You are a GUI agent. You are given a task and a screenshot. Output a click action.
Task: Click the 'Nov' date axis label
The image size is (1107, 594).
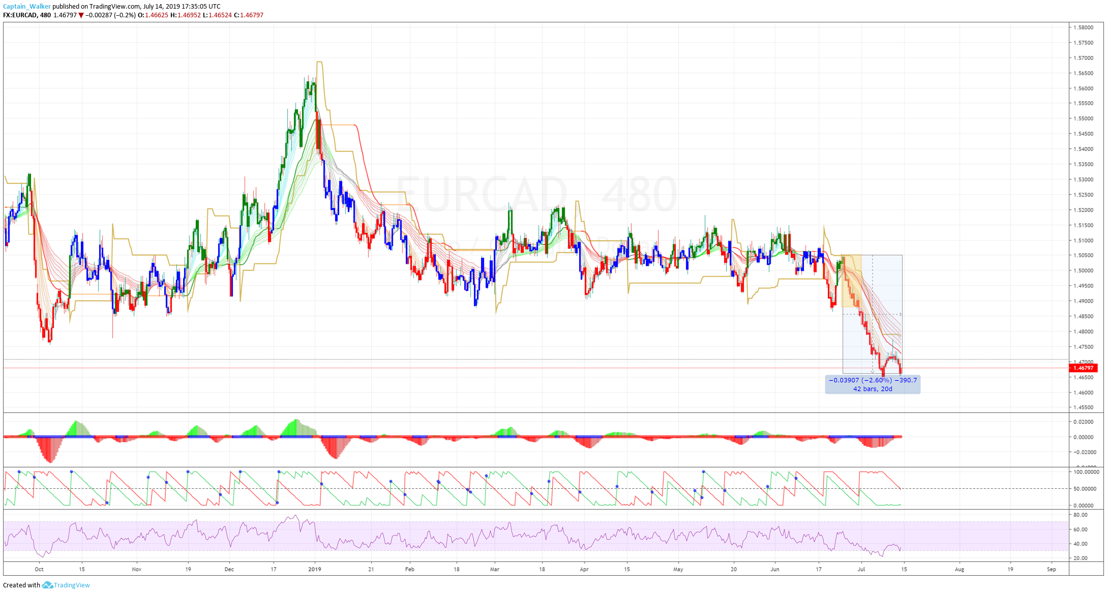pyautogui.click(x=137, y=570)
